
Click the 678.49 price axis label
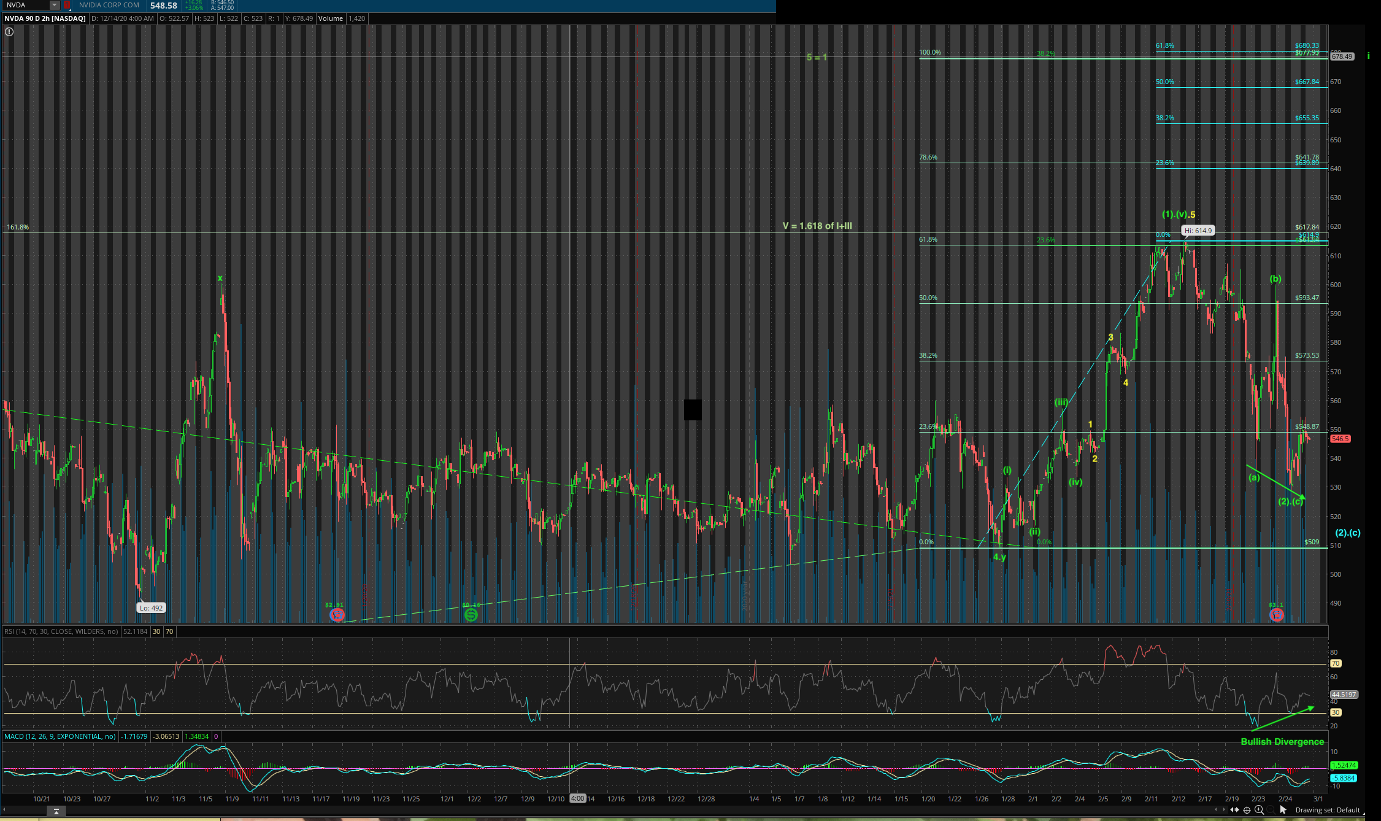pyautogui.click(x=1342, y=56)
